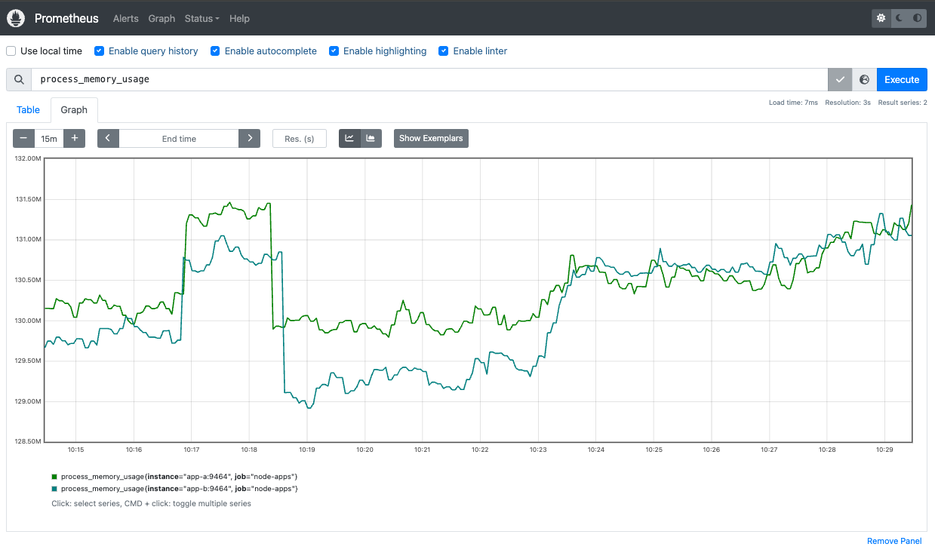
Task: Check the Use local time checkbox
Action: 11,51
